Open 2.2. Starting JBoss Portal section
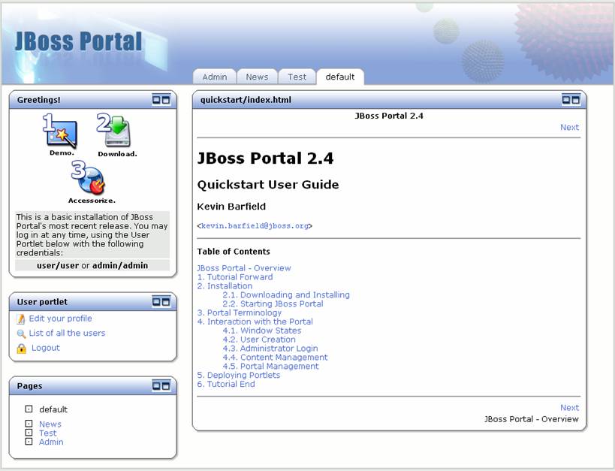615x471 pixels. click(x=273, y=303)
